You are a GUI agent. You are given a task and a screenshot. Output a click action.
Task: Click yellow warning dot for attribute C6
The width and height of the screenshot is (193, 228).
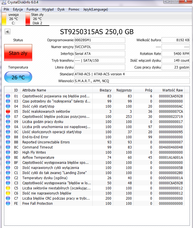8,193
